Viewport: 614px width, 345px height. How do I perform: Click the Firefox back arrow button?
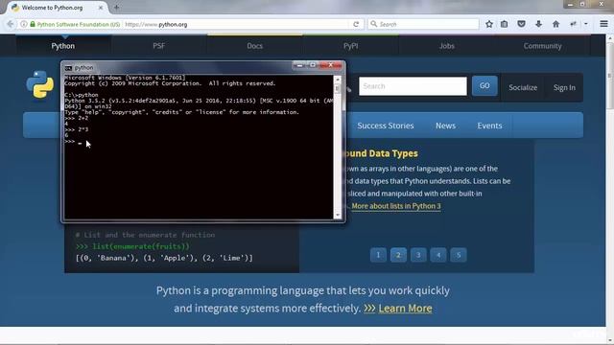11,24
